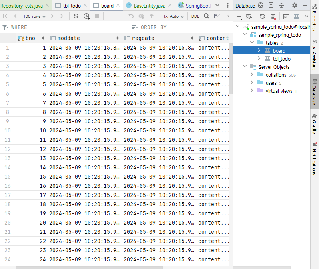Show more data grid toolbar actions

[x=228, y=16]
